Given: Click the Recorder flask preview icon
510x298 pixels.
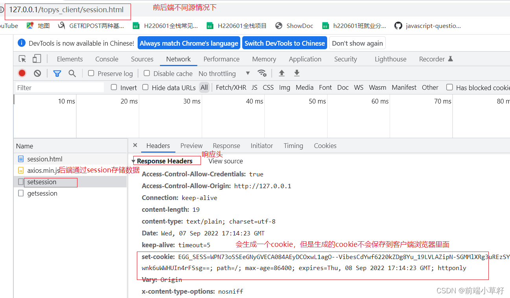Looking at the screenshot, I should [451, 59].
